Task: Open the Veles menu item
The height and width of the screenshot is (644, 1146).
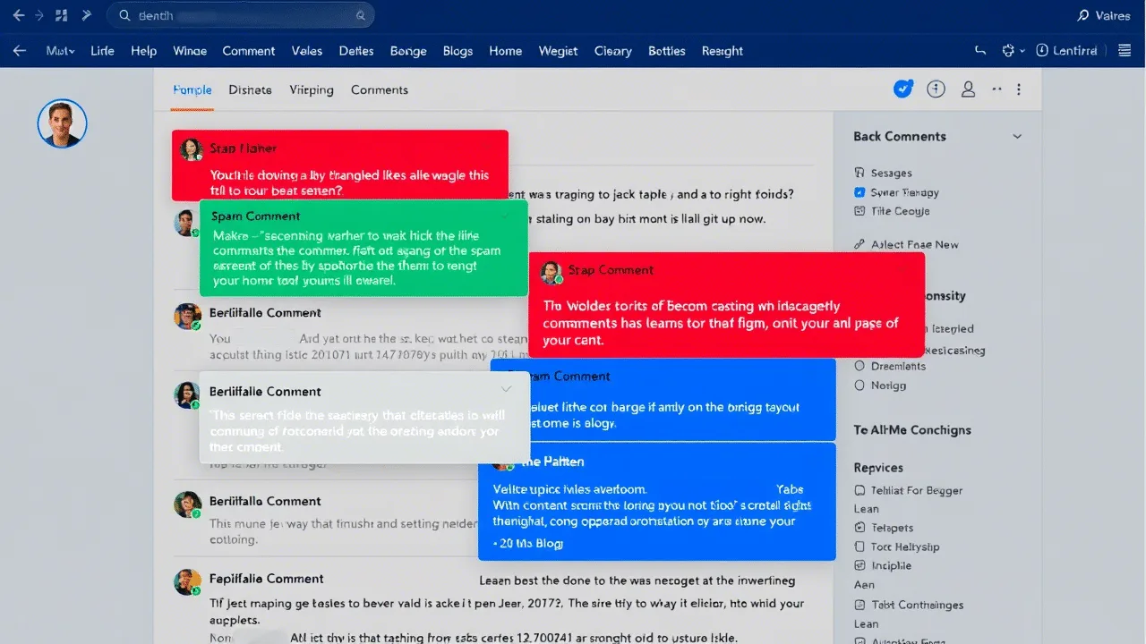Action: point(307,51)
